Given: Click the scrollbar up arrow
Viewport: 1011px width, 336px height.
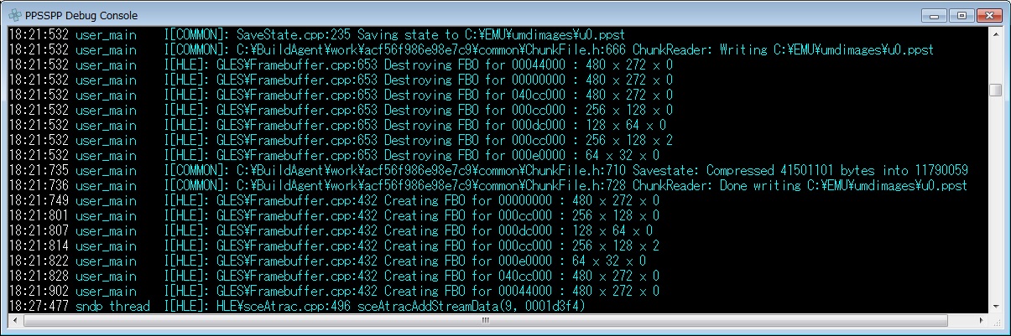Looking at the screenshot, I should tap(995, 35).
